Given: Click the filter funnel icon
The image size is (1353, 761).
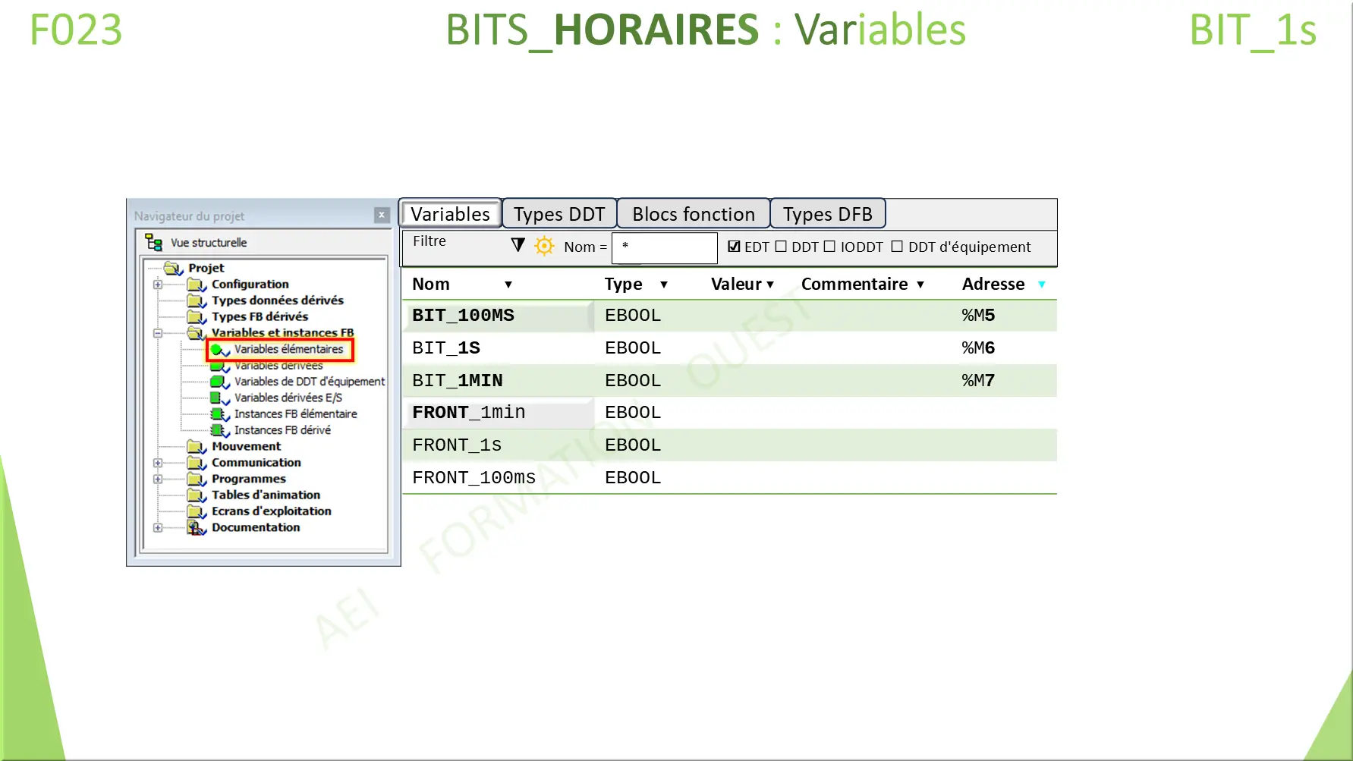Looking at the screenshot, I should [x=518, y=245].
